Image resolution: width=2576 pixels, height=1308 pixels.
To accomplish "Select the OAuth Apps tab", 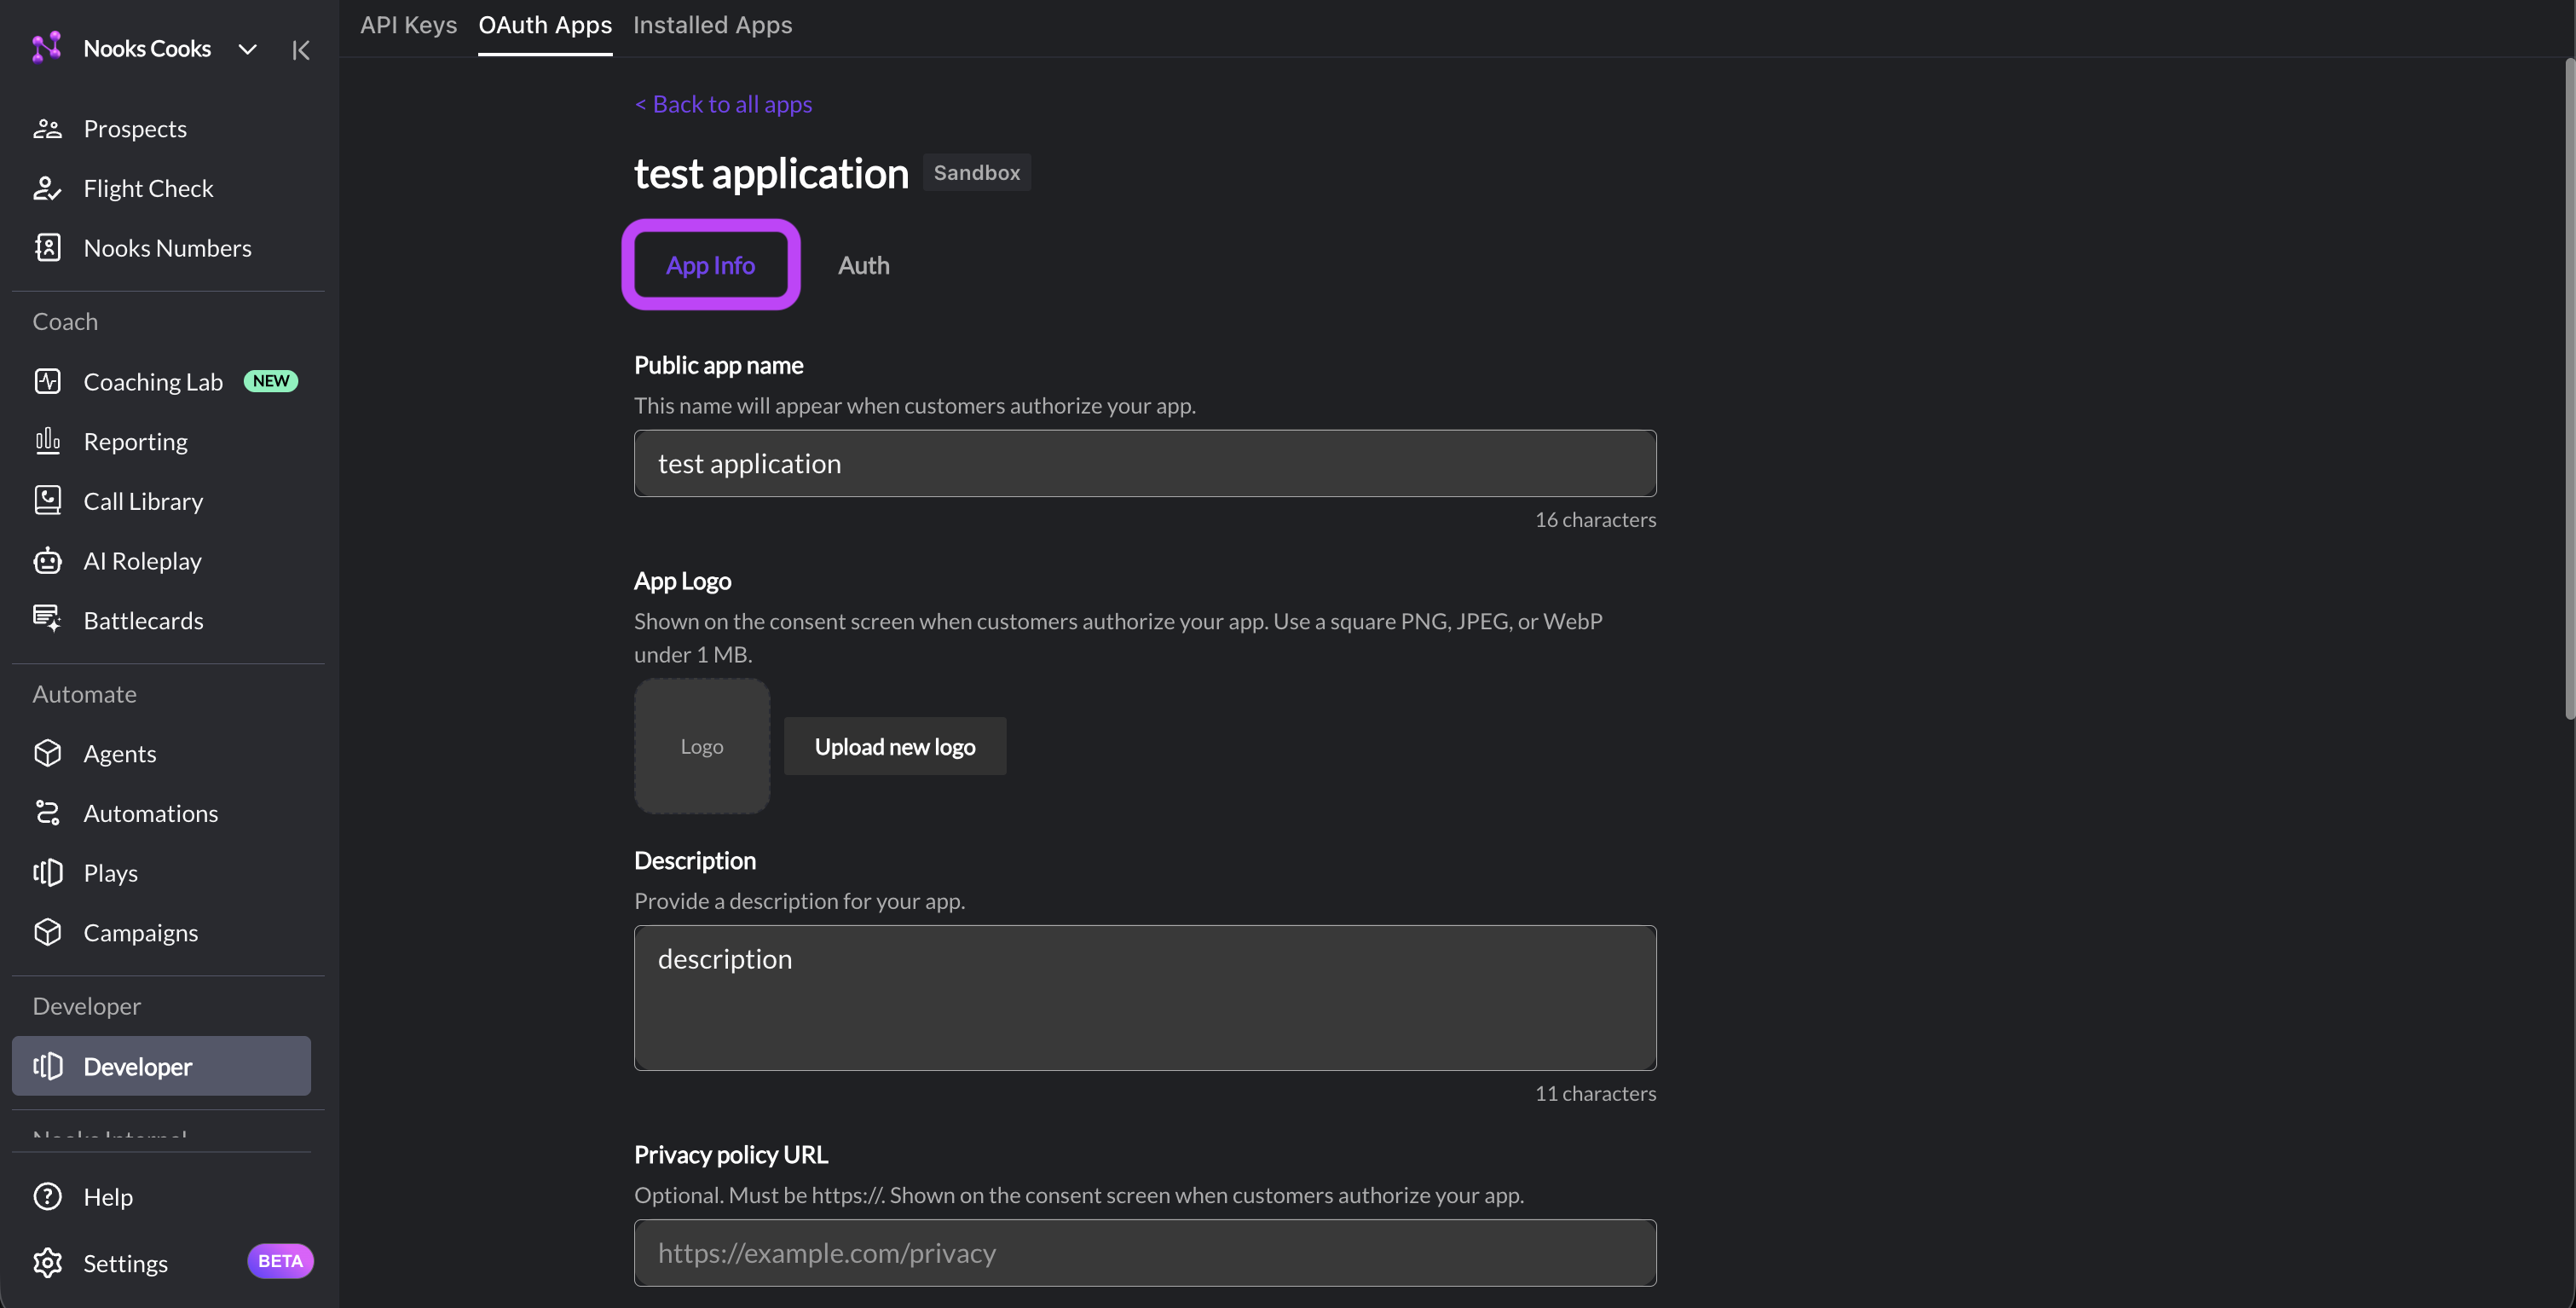I will click(x=545, y=25).
